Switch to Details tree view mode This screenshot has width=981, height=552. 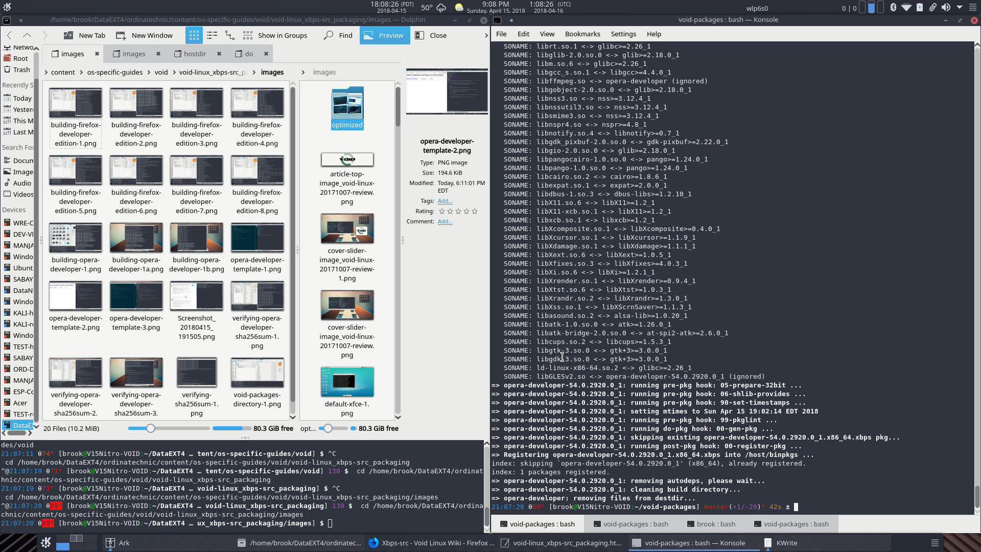point(230,35)
